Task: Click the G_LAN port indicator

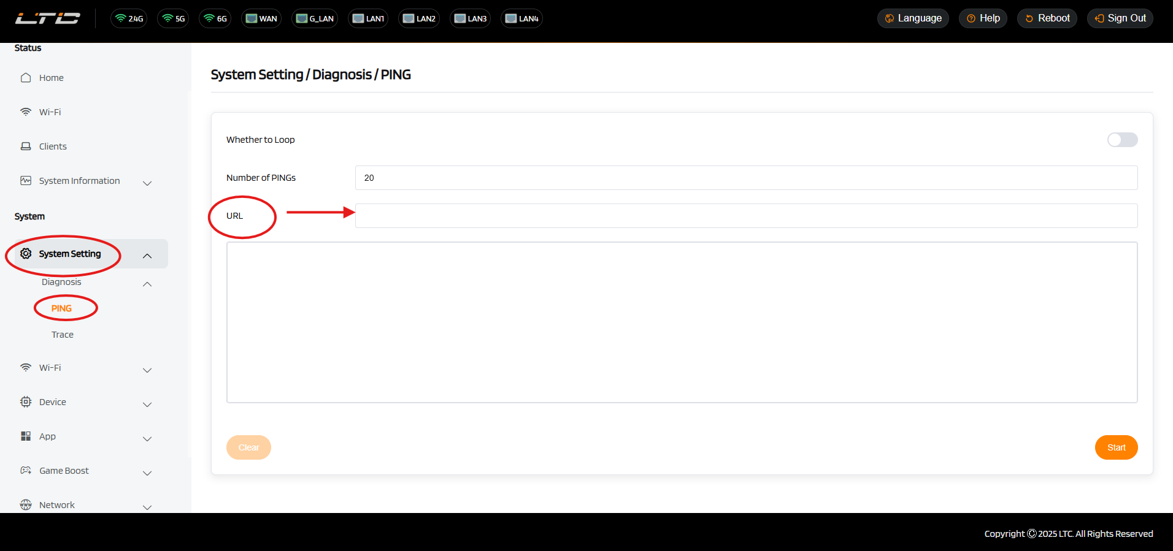Action: click(x=315, y=18)
